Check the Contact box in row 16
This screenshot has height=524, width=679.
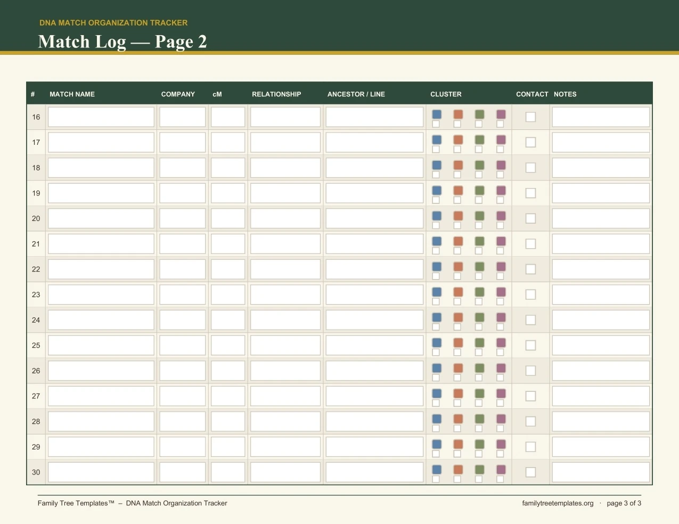click(x=531, y=117)
